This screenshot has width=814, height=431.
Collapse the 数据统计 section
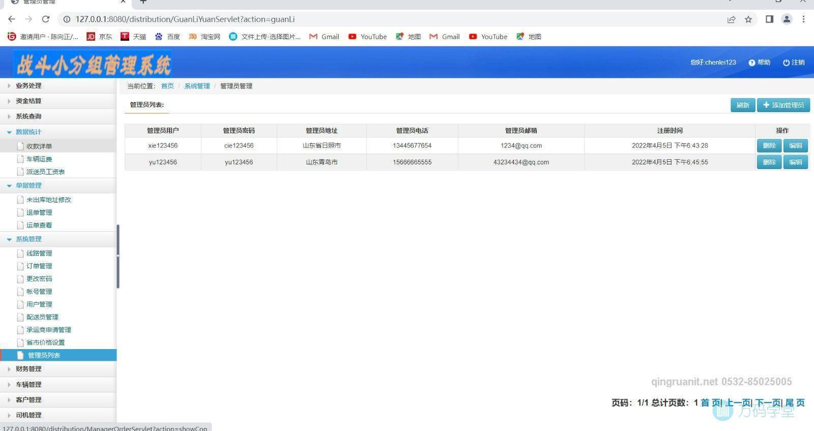[58, 132]
